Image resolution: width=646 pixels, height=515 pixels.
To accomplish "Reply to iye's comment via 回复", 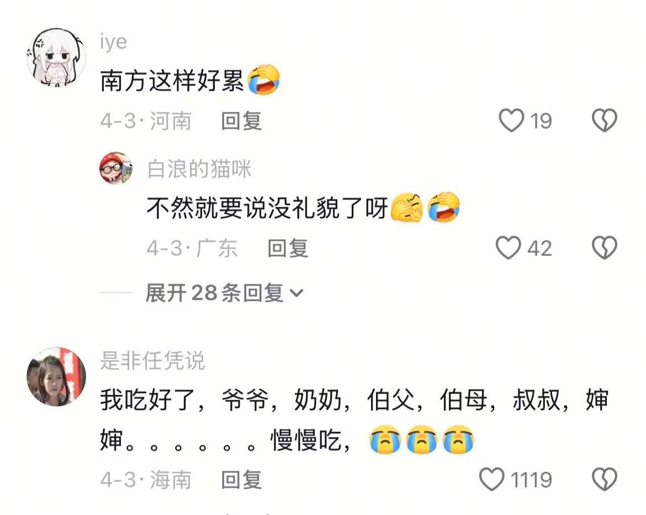I will 241,121.
